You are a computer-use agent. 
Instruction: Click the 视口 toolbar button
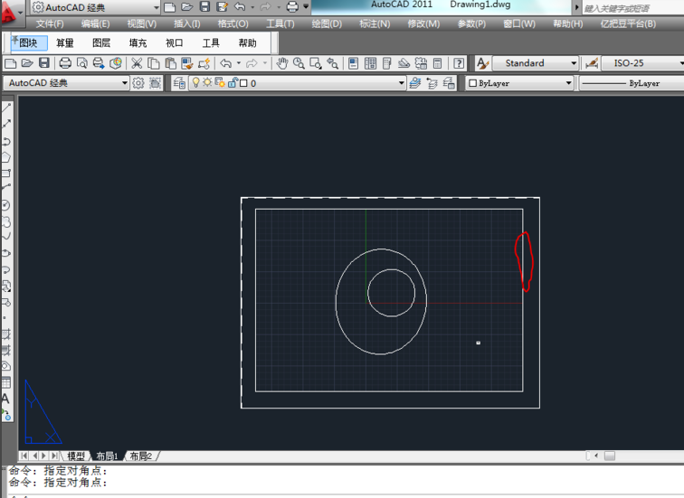click(x=174, y=42)
